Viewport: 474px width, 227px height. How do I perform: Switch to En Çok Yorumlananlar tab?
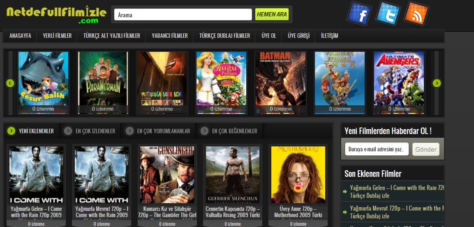pos(158,131)
